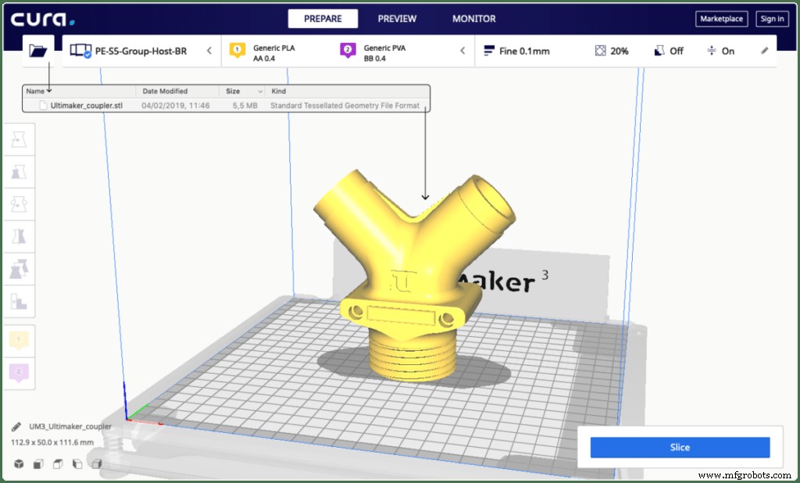Open the Size column sort dropdown
The height and width of the screenshot is (483, 800).
[259, 91]
